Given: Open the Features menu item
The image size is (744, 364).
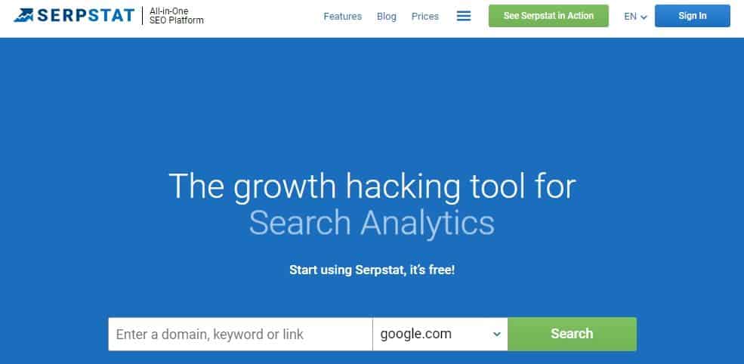Looking at the screenshot, I should coord(342,16).
